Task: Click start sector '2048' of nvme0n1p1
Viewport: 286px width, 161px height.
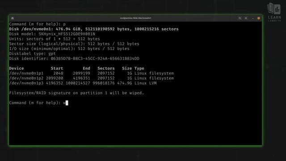Action: click(x=58, y=73)
